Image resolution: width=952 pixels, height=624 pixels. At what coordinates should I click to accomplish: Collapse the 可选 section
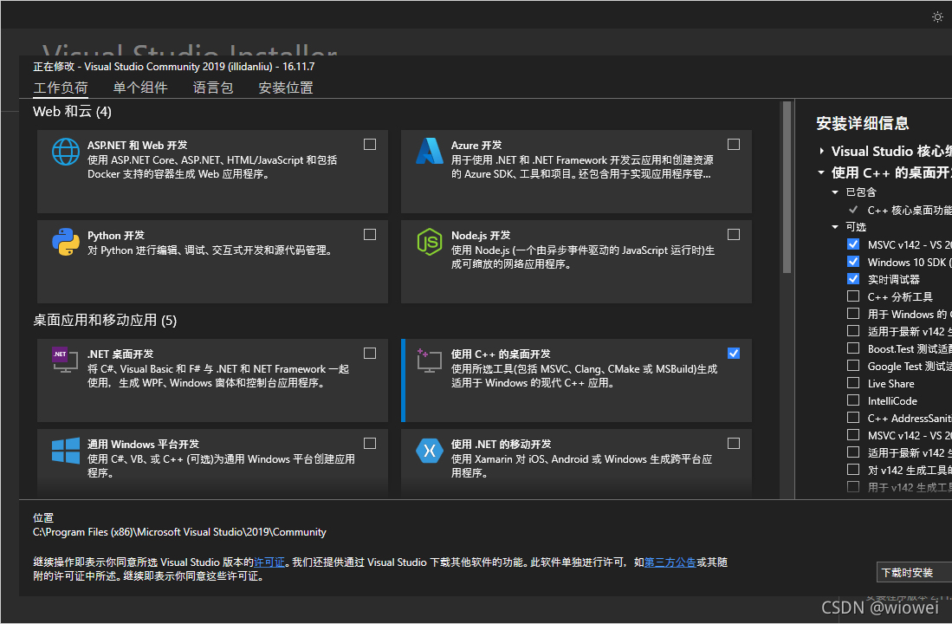coord(835,226)
